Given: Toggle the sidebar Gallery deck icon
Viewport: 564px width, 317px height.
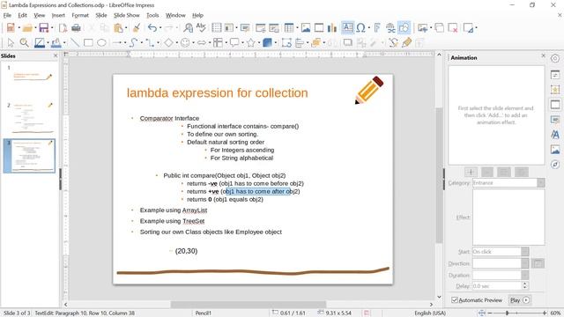Looking at the screenshot, I should 555,149.
